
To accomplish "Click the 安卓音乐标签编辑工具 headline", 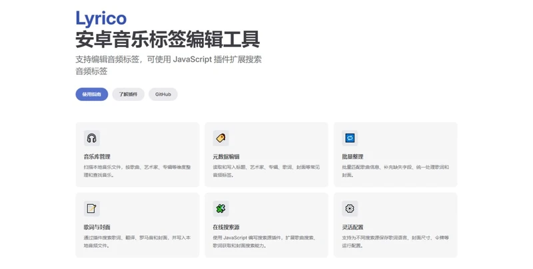I will [168, 40].
